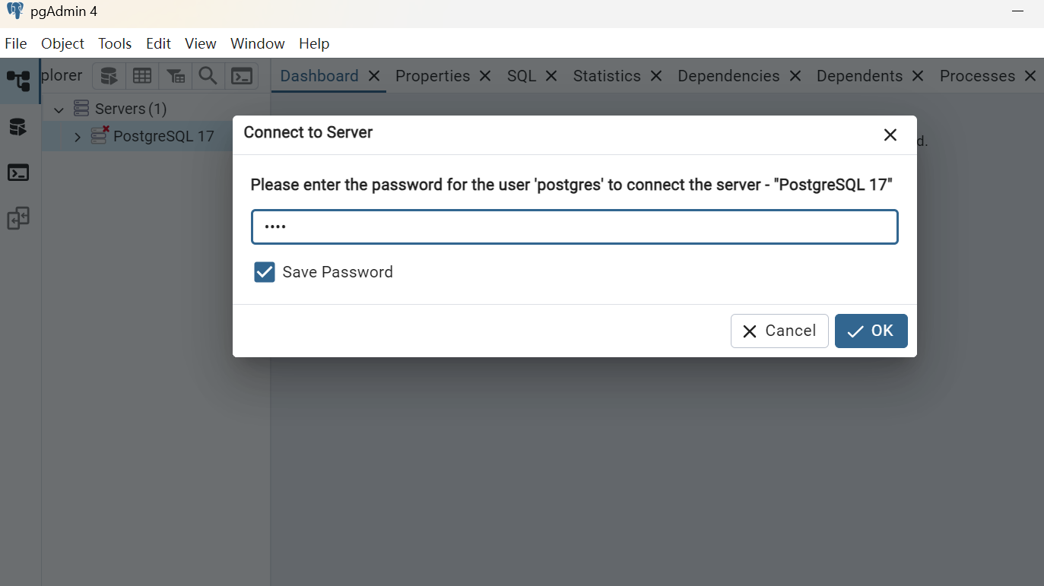1044x586 pixels.
Task: Click the Query Tool toolbar icon
Action: [x=109, y=76]
